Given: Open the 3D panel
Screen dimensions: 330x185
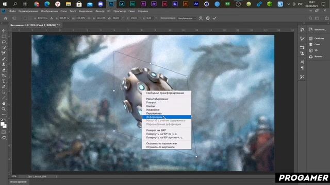Looking at the screenshot, I should point(313,50).
